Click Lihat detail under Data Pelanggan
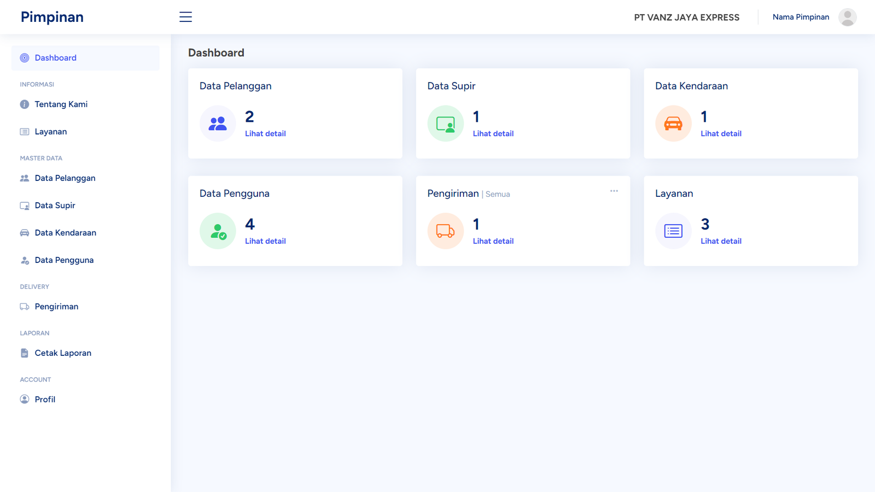Viewport: 875px width, 492px height. (x=265, y=133)
